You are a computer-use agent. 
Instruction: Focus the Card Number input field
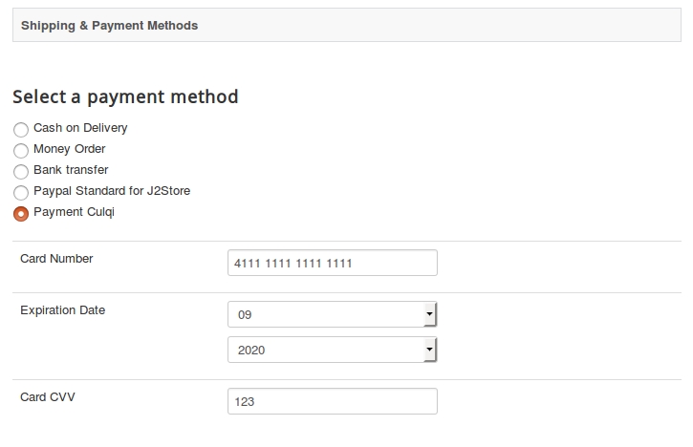pos(332,263)
